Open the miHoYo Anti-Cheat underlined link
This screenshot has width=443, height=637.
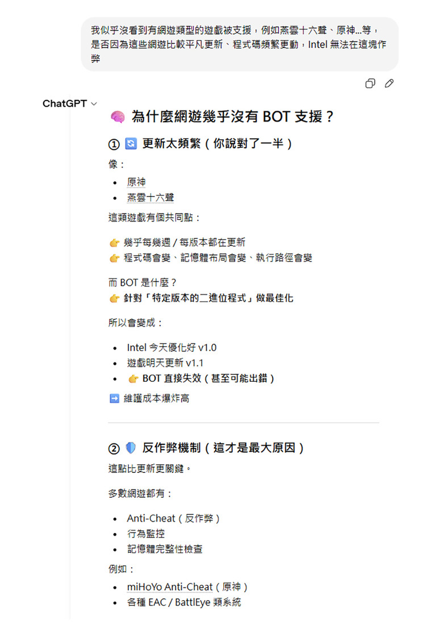point(170,587)
